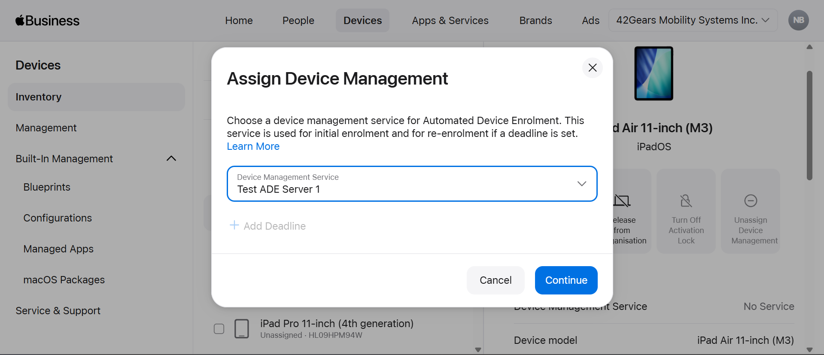Collapse the Built-In Management section

click(171, 158)
